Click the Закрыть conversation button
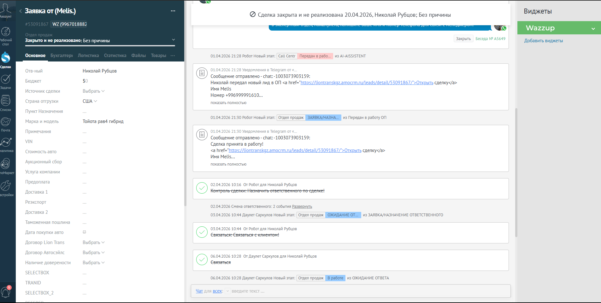The image size is (601, 303). (463, 38)
